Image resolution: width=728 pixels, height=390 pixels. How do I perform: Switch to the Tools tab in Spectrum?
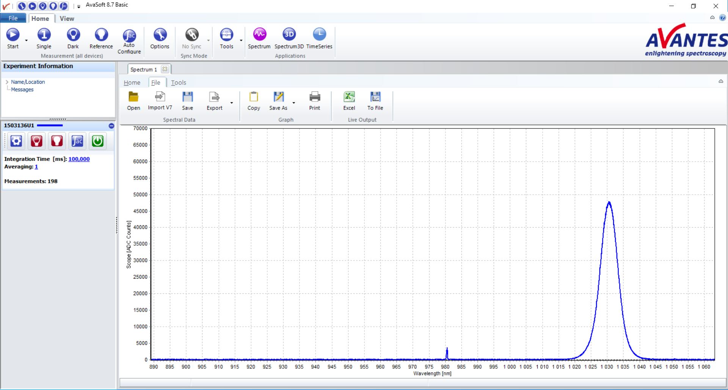tap(178, 83)
